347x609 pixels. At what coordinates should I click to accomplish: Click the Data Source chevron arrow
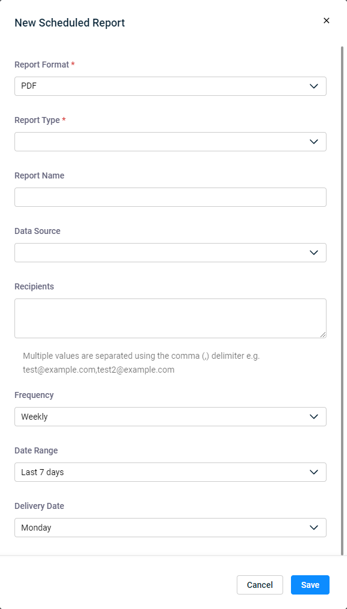point(314,253)
